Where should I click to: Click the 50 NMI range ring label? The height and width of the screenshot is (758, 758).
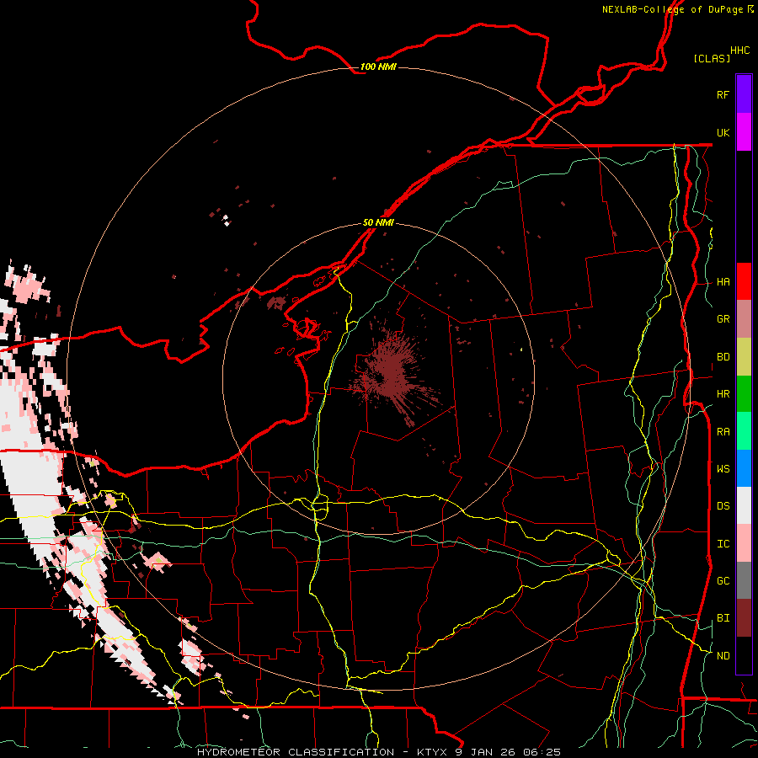click(x=378, y=222)
